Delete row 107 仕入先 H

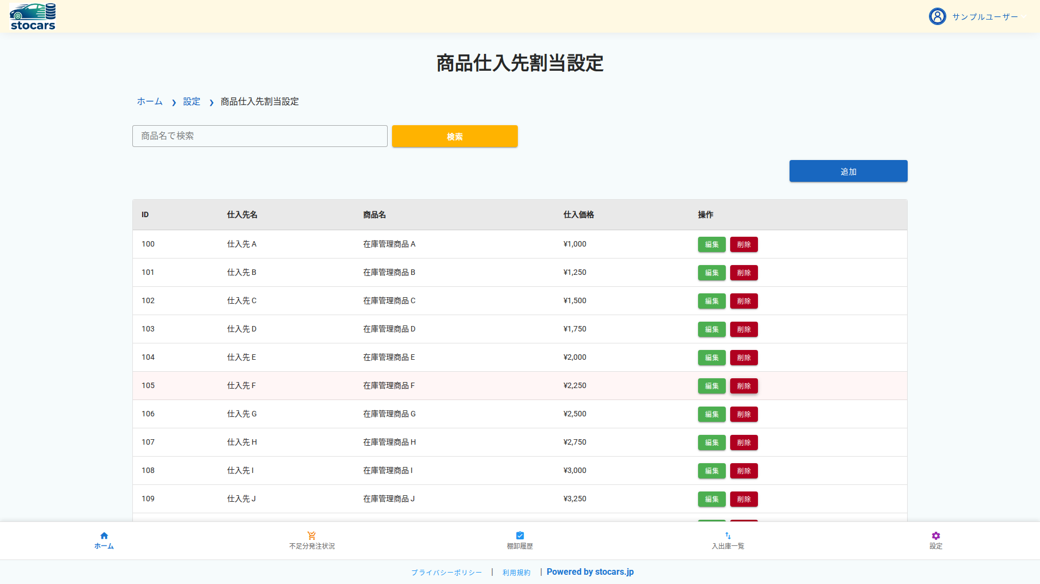744,442
